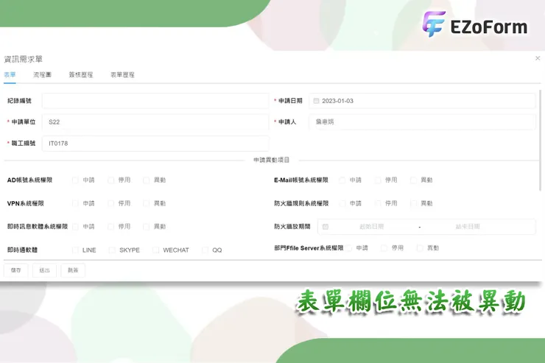Click the 跳簽 button

(x=73, y=270)
